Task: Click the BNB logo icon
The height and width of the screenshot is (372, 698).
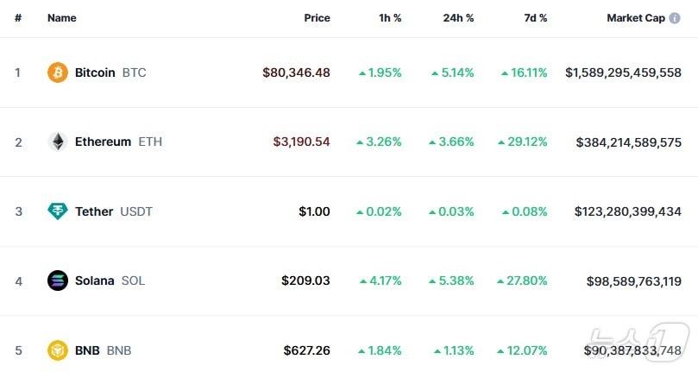Action: coord(58,350)
